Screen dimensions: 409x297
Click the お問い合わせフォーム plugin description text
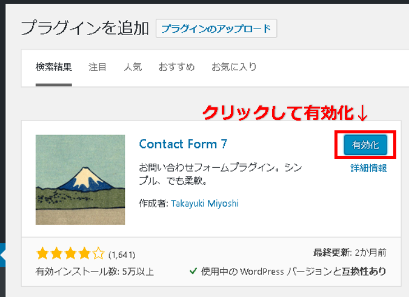pyautogui.click(x=221, y=174)
